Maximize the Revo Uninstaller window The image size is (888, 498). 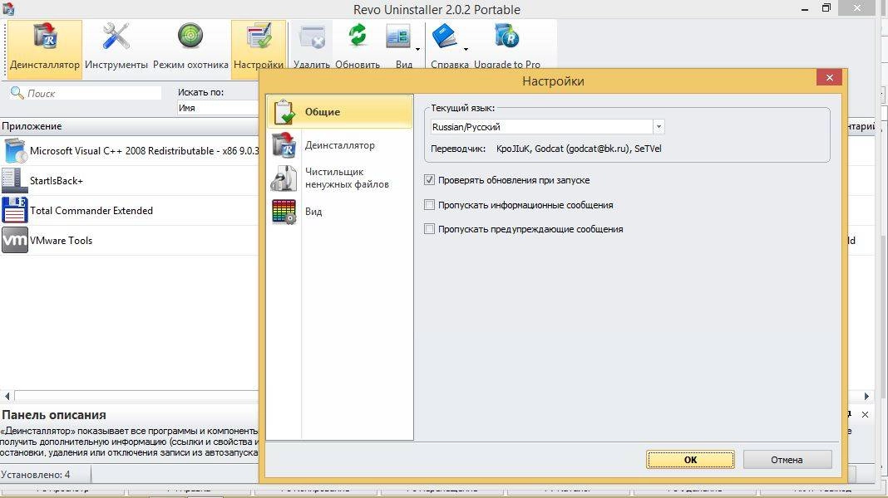pos(826,8)
